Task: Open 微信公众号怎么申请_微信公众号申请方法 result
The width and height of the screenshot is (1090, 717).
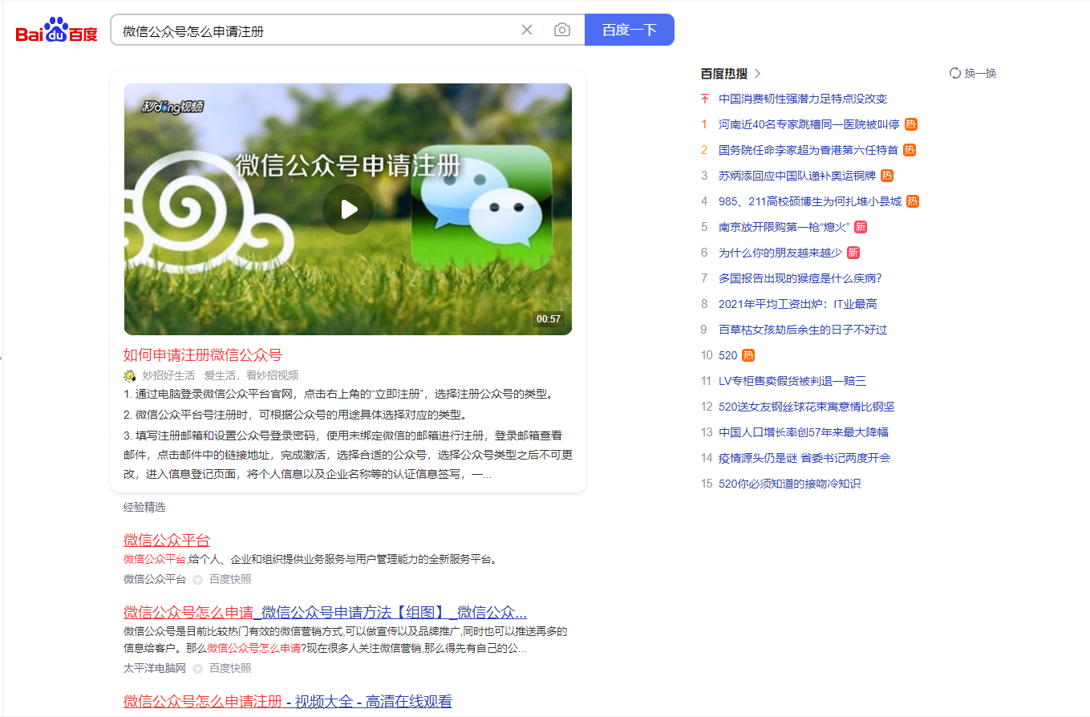Action: [x=325, y=612]
